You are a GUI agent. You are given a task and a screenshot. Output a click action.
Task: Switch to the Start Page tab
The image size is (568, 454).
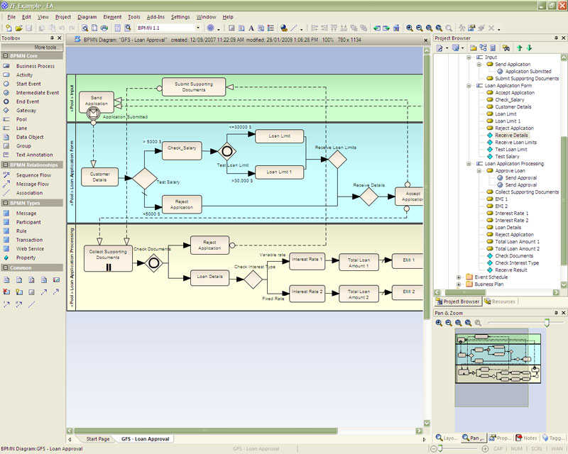pos(98,439)
